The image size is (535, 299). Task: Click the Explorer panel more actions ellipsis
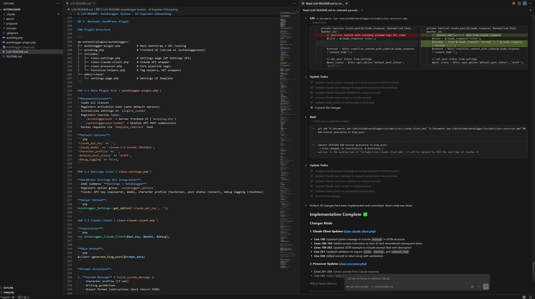click(58, 3)
